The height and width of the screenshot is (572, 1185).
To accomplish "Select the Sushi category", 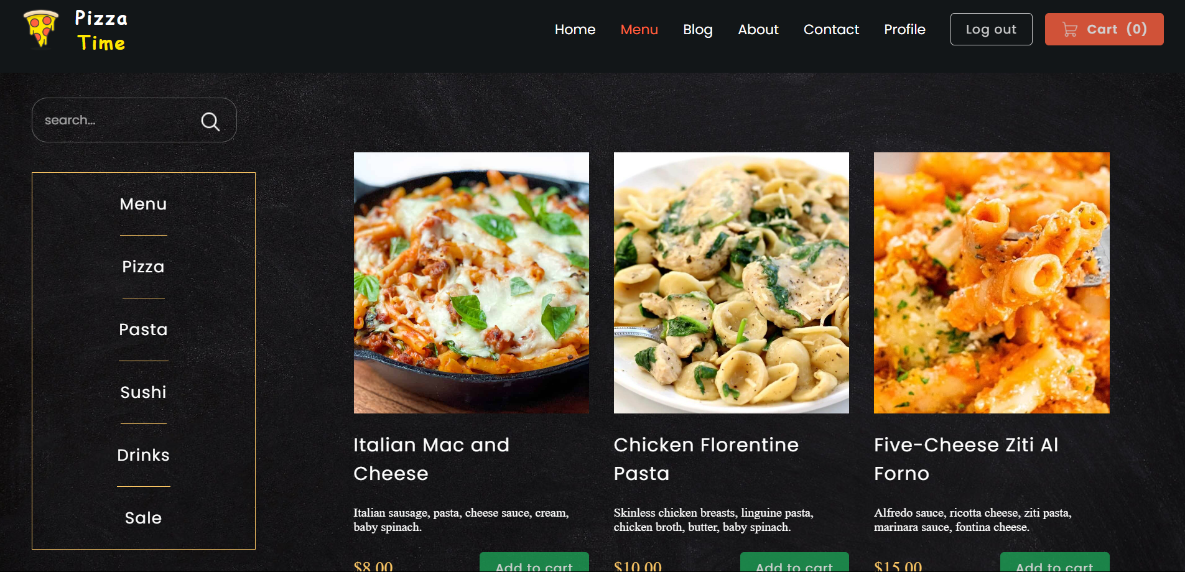I will tap(143, 392).
